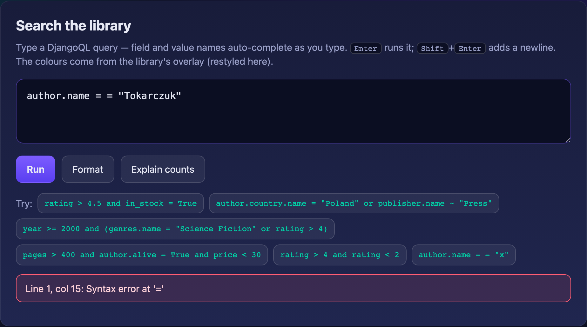587x327 pixels.
Task: Click the Format button
Action: point(88,169)
